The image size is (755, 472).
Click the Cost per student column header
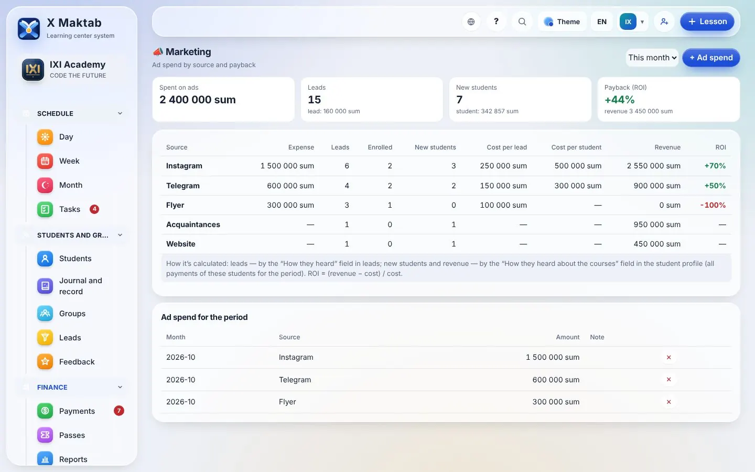(x=576, y=147)
